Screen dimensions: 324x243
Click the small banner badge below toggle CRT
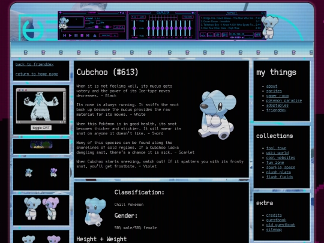click(41, 145)
